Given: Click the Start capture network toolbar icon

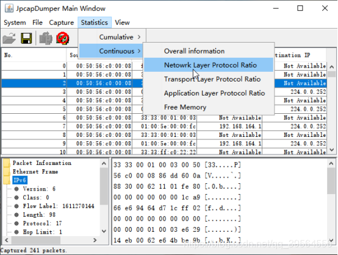Looking at the screenshot, I should point(46,38).
